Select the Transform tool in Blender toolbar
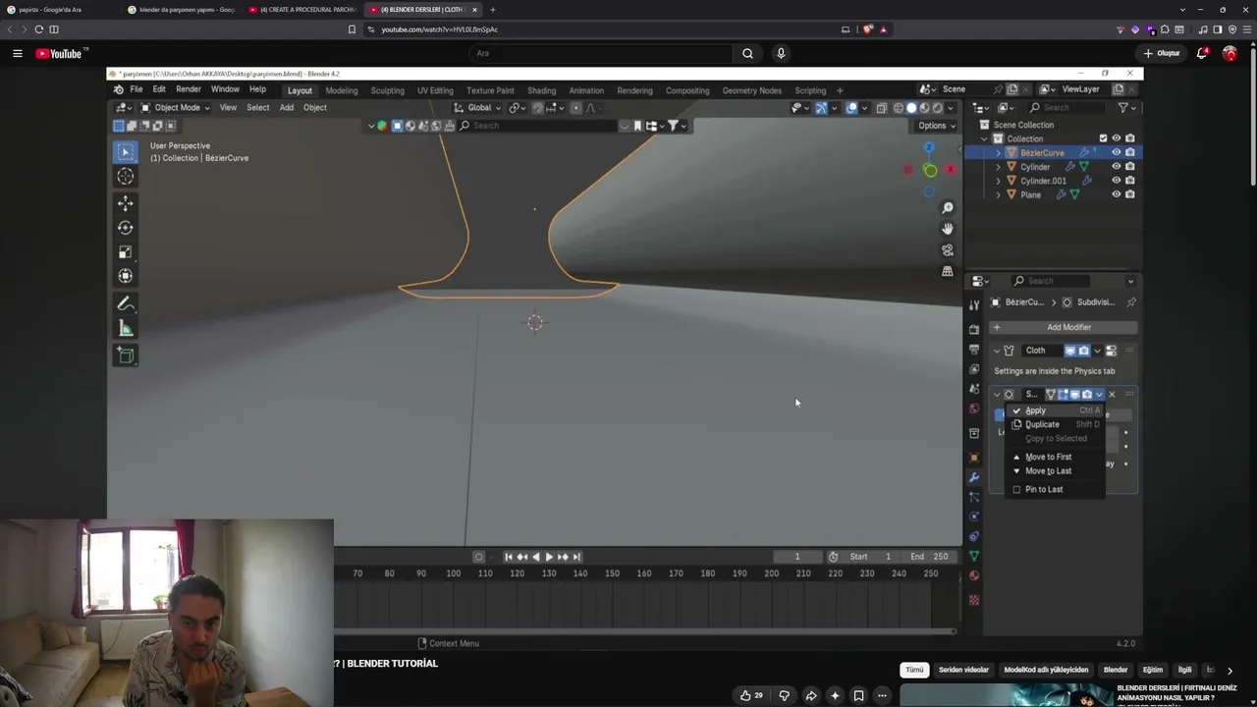The height and width of the screenshot is (707, 1257). coord(126,277)
